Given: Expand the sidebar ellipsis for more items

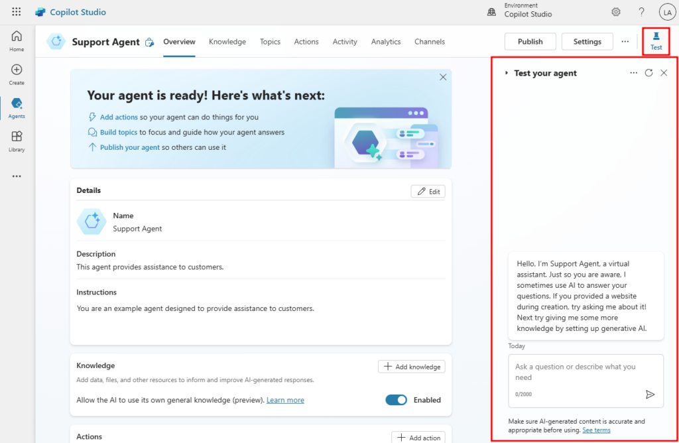Looking at the screenshot, I should point(17,176).
